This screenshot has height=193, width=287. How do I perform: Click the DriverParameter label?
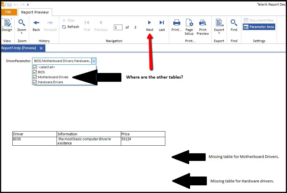click(x=19, y=61)
